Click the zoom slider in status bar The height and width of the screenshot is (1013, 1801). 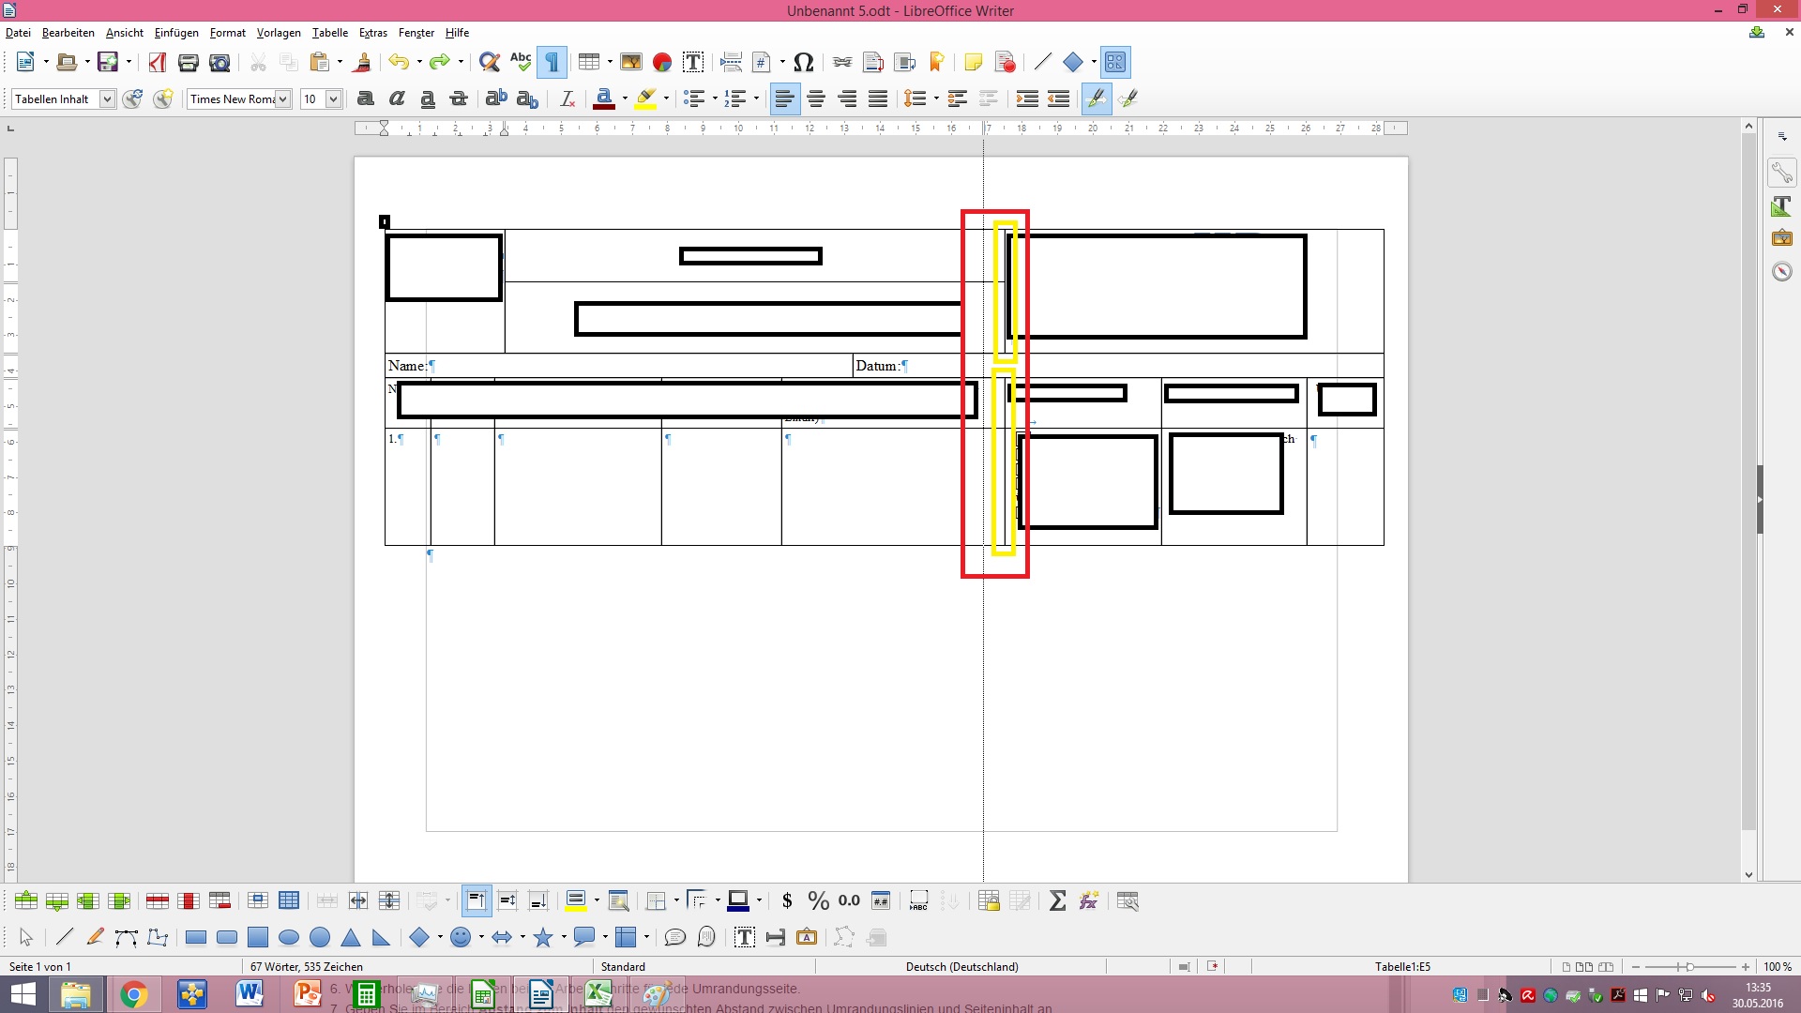coord(1689,966)
